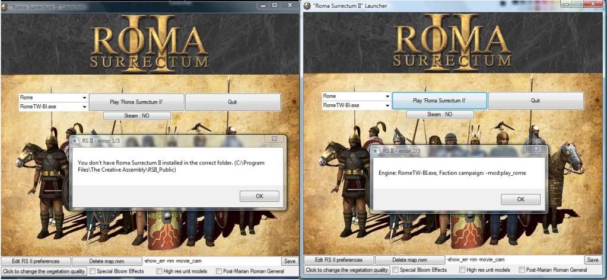
Task: Expand the Rome faction dropdown in the right launcher
Action: pos(387,96)
